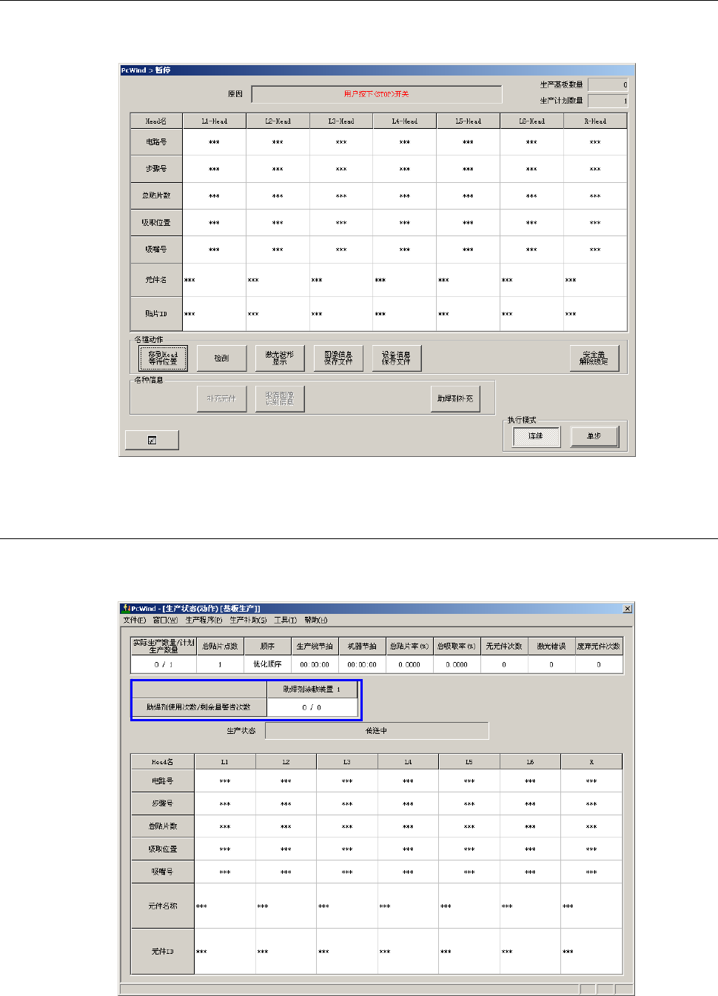Click the 吸取位置 row label in pause window
718x996 pixels.
tap(156, 222)
